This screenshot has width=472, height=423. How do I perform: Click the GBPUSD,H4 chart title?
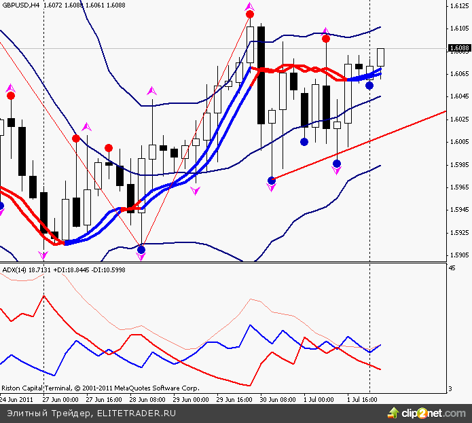[20, 5]
